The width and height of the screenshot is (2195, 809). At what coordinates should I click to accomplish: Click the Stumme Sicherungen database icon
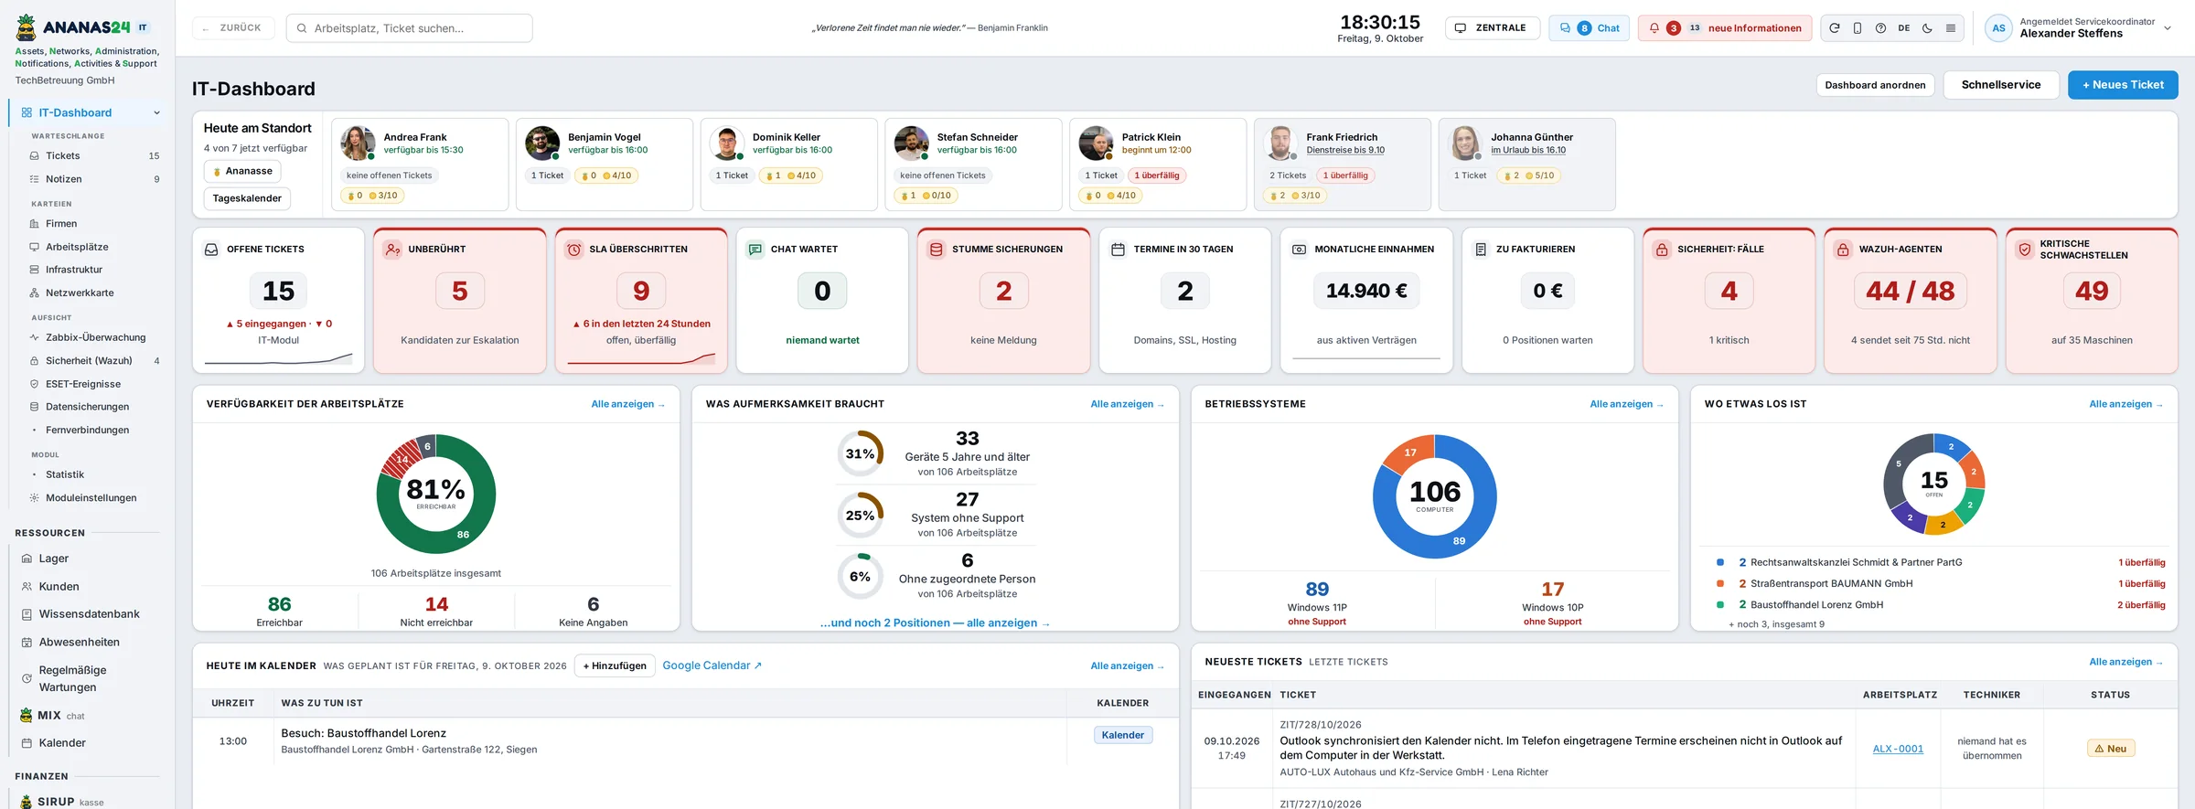[x=936, y=250]
